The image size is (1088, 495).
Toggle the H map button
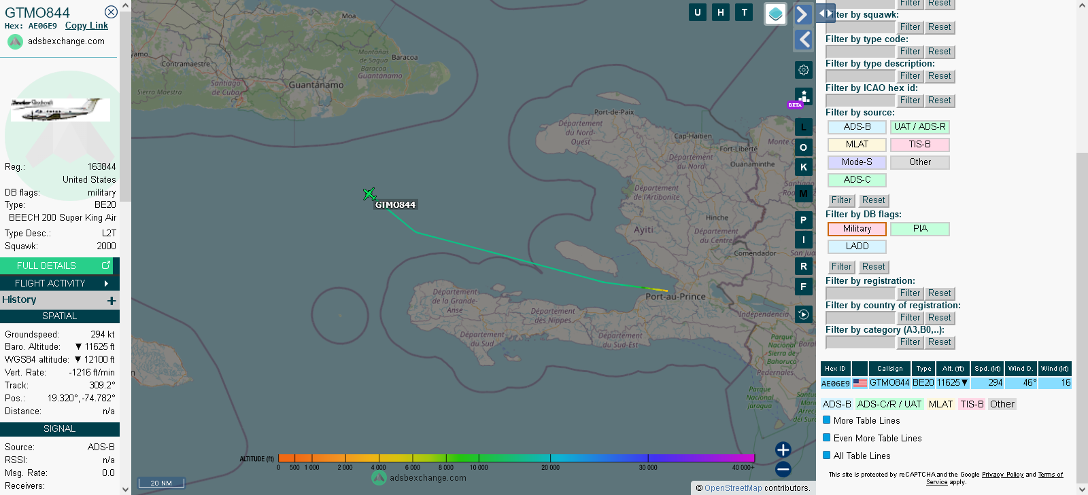[721, 12]
